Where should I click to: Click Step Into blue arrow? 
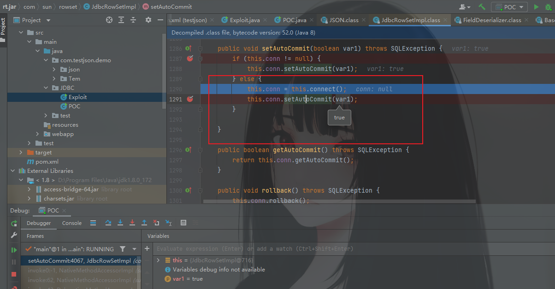120,223
